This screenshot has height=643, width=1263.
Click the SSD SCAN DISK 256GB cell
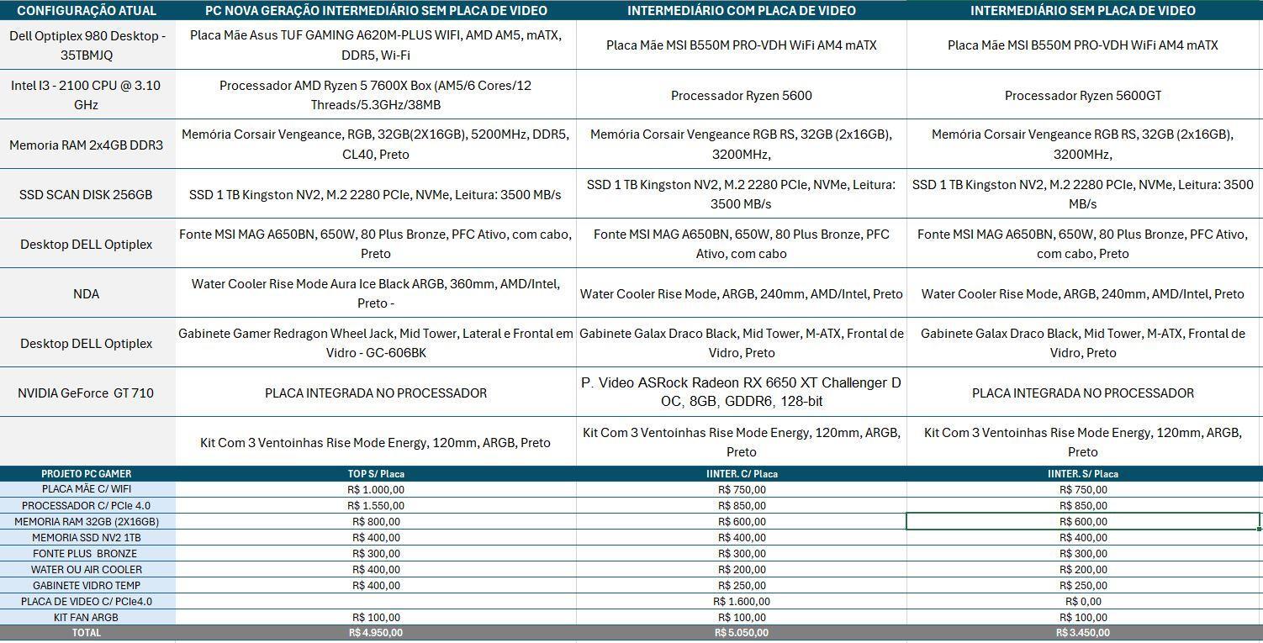pos(87,194)
